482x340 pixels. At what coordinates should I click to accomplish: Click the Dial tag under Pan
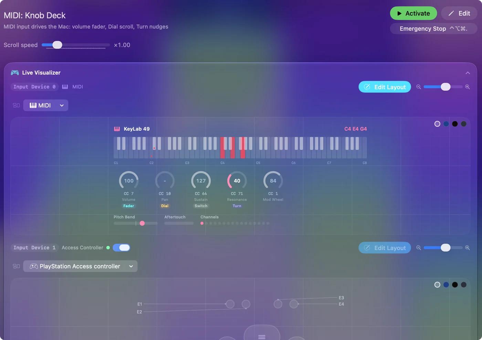pos(165,206)
